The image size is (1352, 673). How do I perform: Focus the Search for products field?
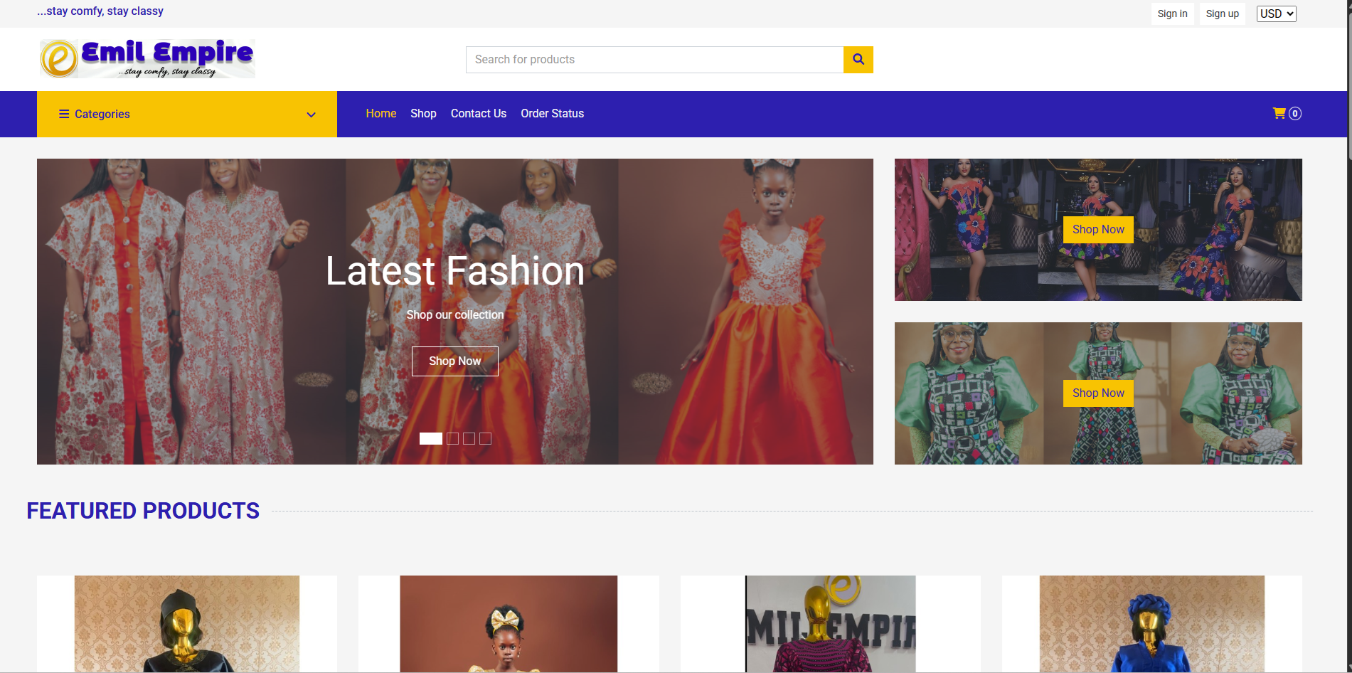click(x=654, y=60)
